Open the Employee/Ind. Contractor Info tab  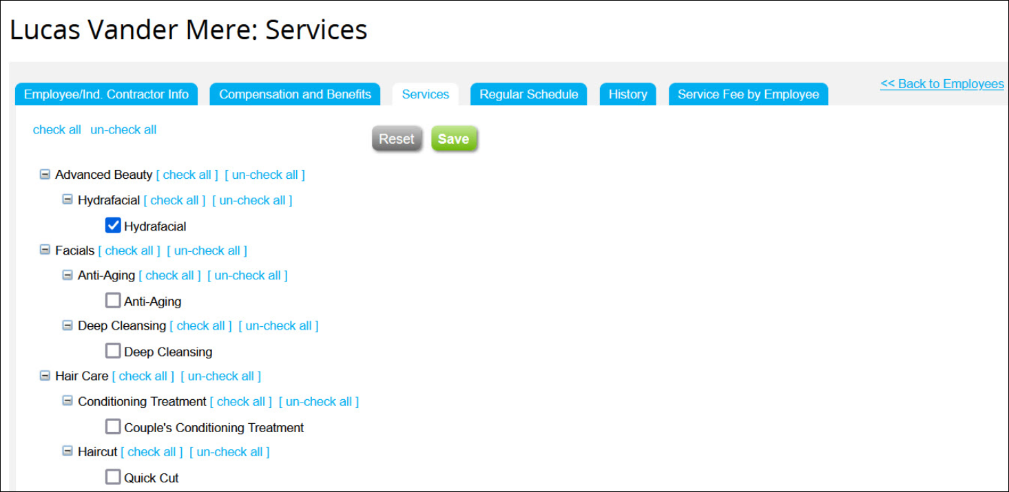click(106, 94)
